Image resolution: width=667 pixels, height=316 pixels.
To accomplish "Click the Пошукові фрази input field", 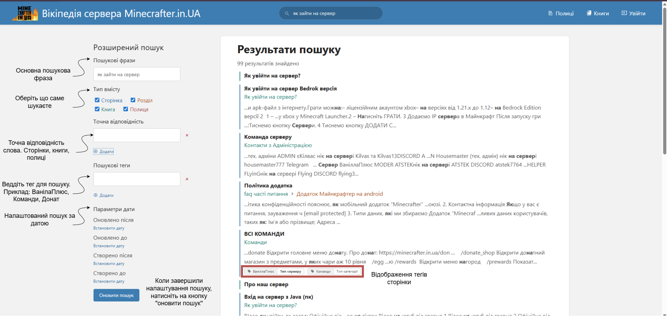I will click(137, 74).
